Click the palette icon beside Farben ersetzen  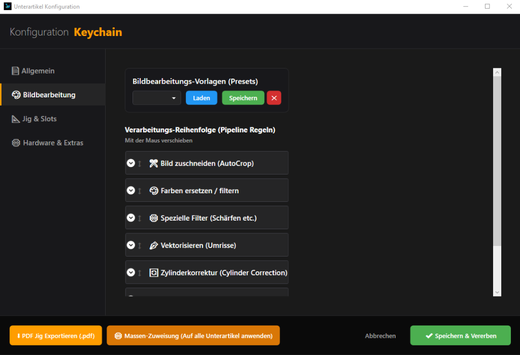(153, 191)
